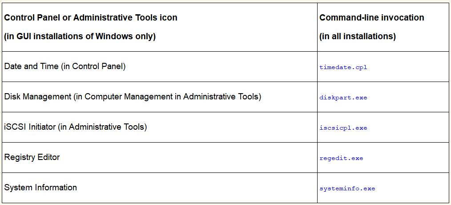The height and width of the screenshot is (205, 451).
Task: Click the "Command-line invocation" column header
Action: (x=371, y=18)
